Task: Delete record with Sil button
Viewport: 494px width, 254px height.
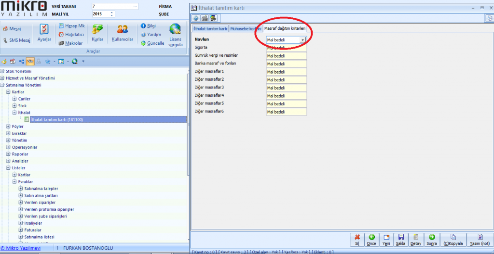Action: [357, 240]
